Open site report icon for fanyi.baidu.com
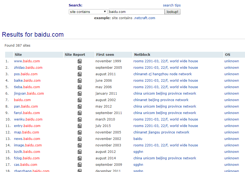 tap(80, 113)
